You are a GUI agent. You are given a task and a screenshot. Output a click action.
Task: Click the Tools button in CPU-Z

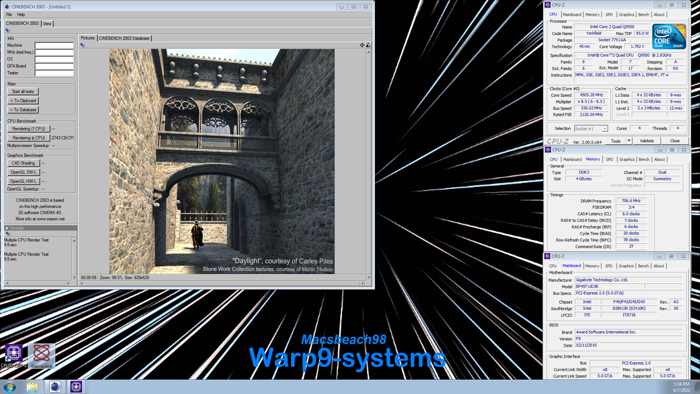pos(616,141)
